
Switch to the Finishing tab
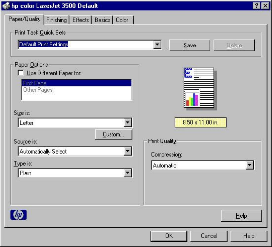(57, 20)
